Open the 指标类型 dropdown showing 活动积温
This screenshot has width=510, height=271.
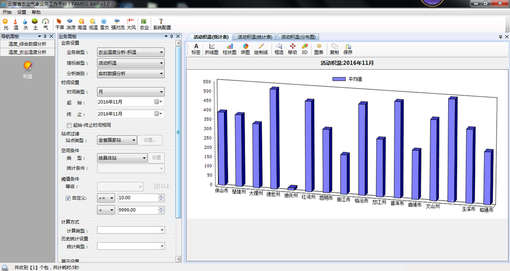pos(131,63)
